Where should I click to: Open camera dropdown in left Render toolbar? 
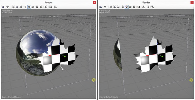tap(3, 7)
